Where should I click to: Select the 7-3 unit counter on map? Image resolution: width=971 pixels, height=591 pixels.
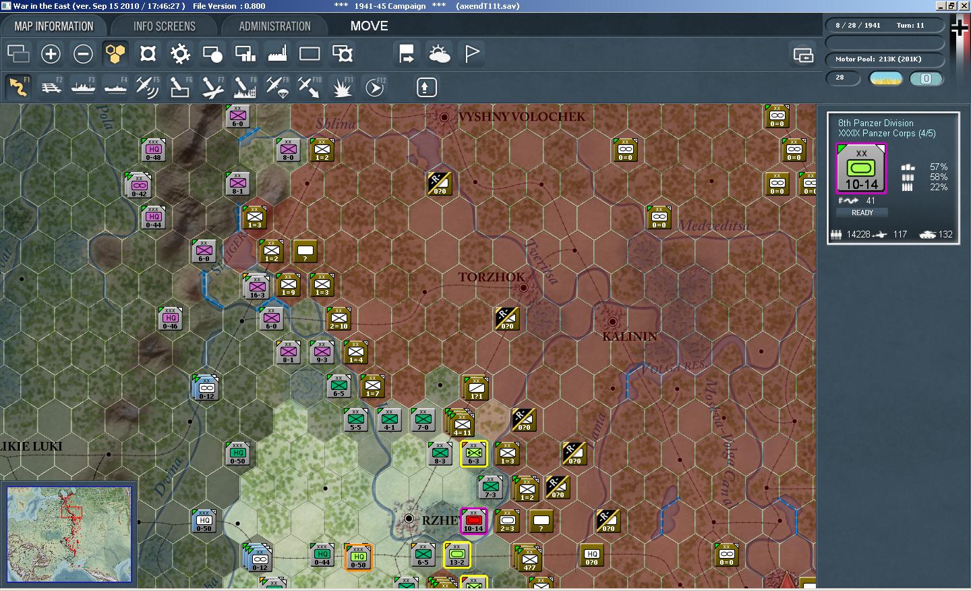coord(491,487)
